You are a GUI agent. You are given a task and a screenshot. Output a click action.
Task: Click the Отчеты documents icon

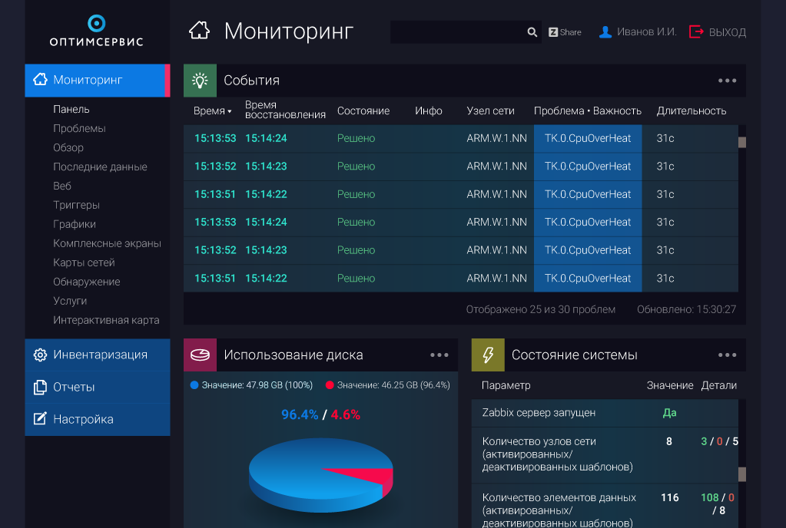40,387
